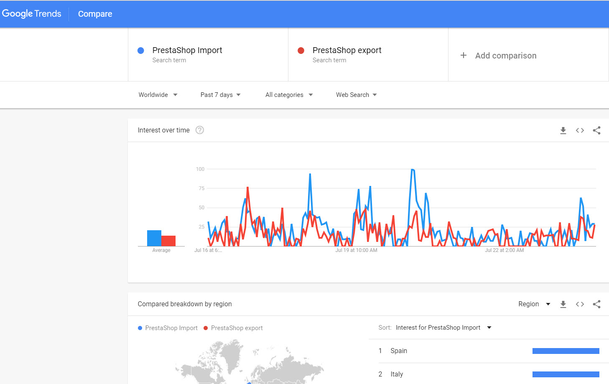
Task: Click the Google Trends logo
Action: click(32, 13)
